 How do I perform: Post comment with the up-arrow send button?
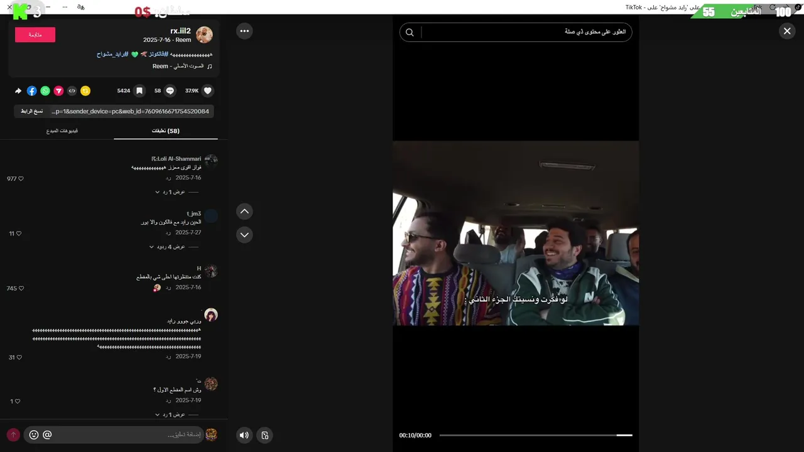coord(13,434)
